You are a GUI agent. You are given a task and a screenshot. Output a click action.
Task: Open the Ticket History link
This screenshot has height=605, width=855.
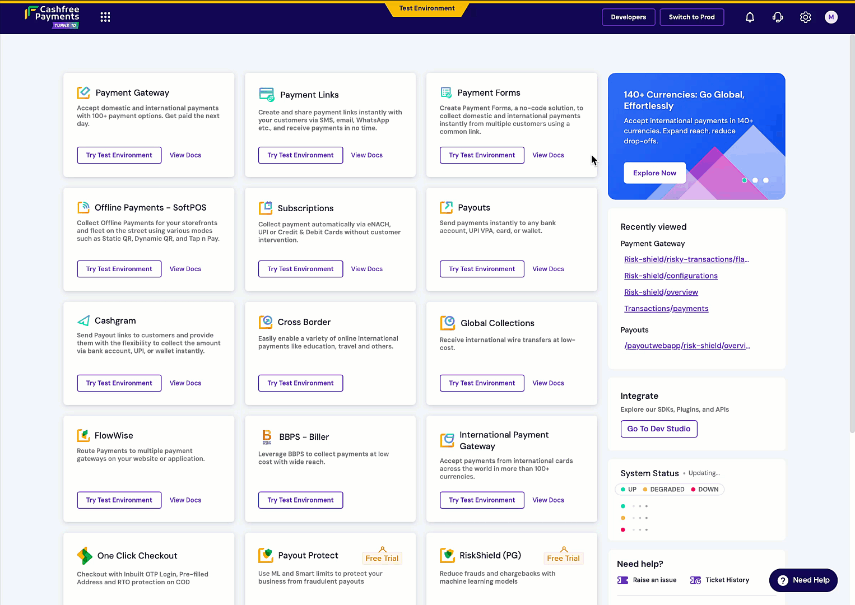[727, 580]
